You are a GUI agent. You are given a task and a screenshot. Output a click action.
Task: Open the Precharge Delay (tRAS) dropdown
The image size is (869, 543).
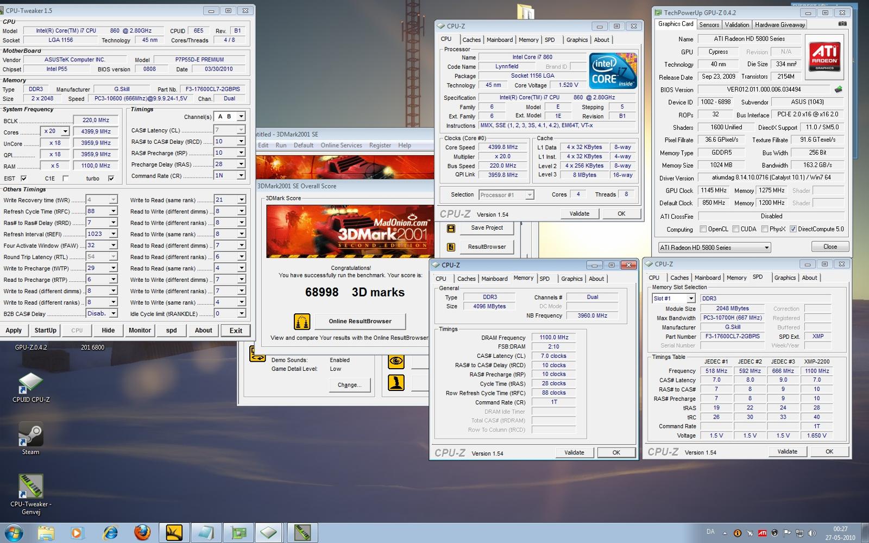(x=241, y=164)
